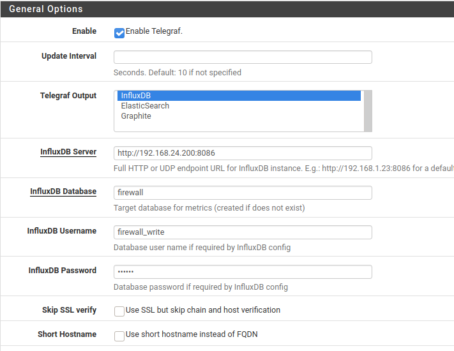The width and height of the screenshot is (454, 351).
Task: Click 'Use short hostname instead of FQDN' text
Action: pos(192,334)
